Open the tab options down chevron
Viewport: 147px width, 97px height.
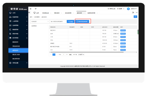point(137,12)
